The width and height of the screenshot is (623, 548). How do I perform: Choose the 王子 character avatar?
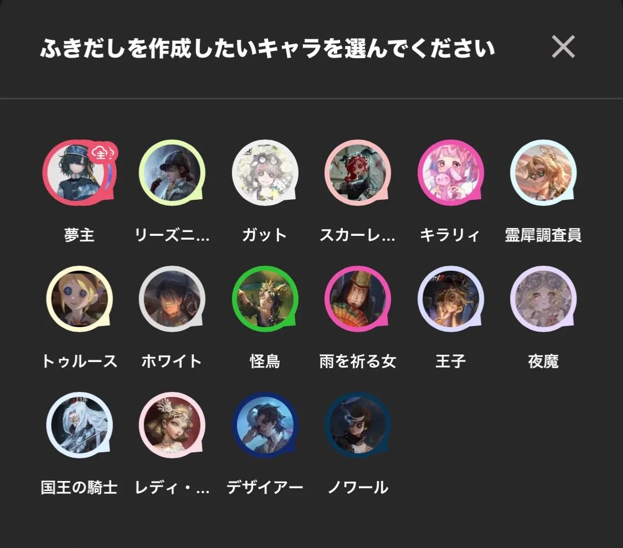(451, 299)
